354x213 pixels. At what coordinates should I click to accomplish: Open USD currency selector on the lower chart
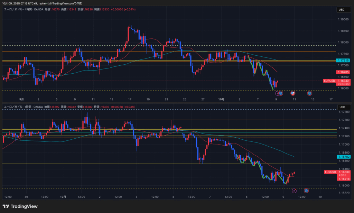(341, 107)
